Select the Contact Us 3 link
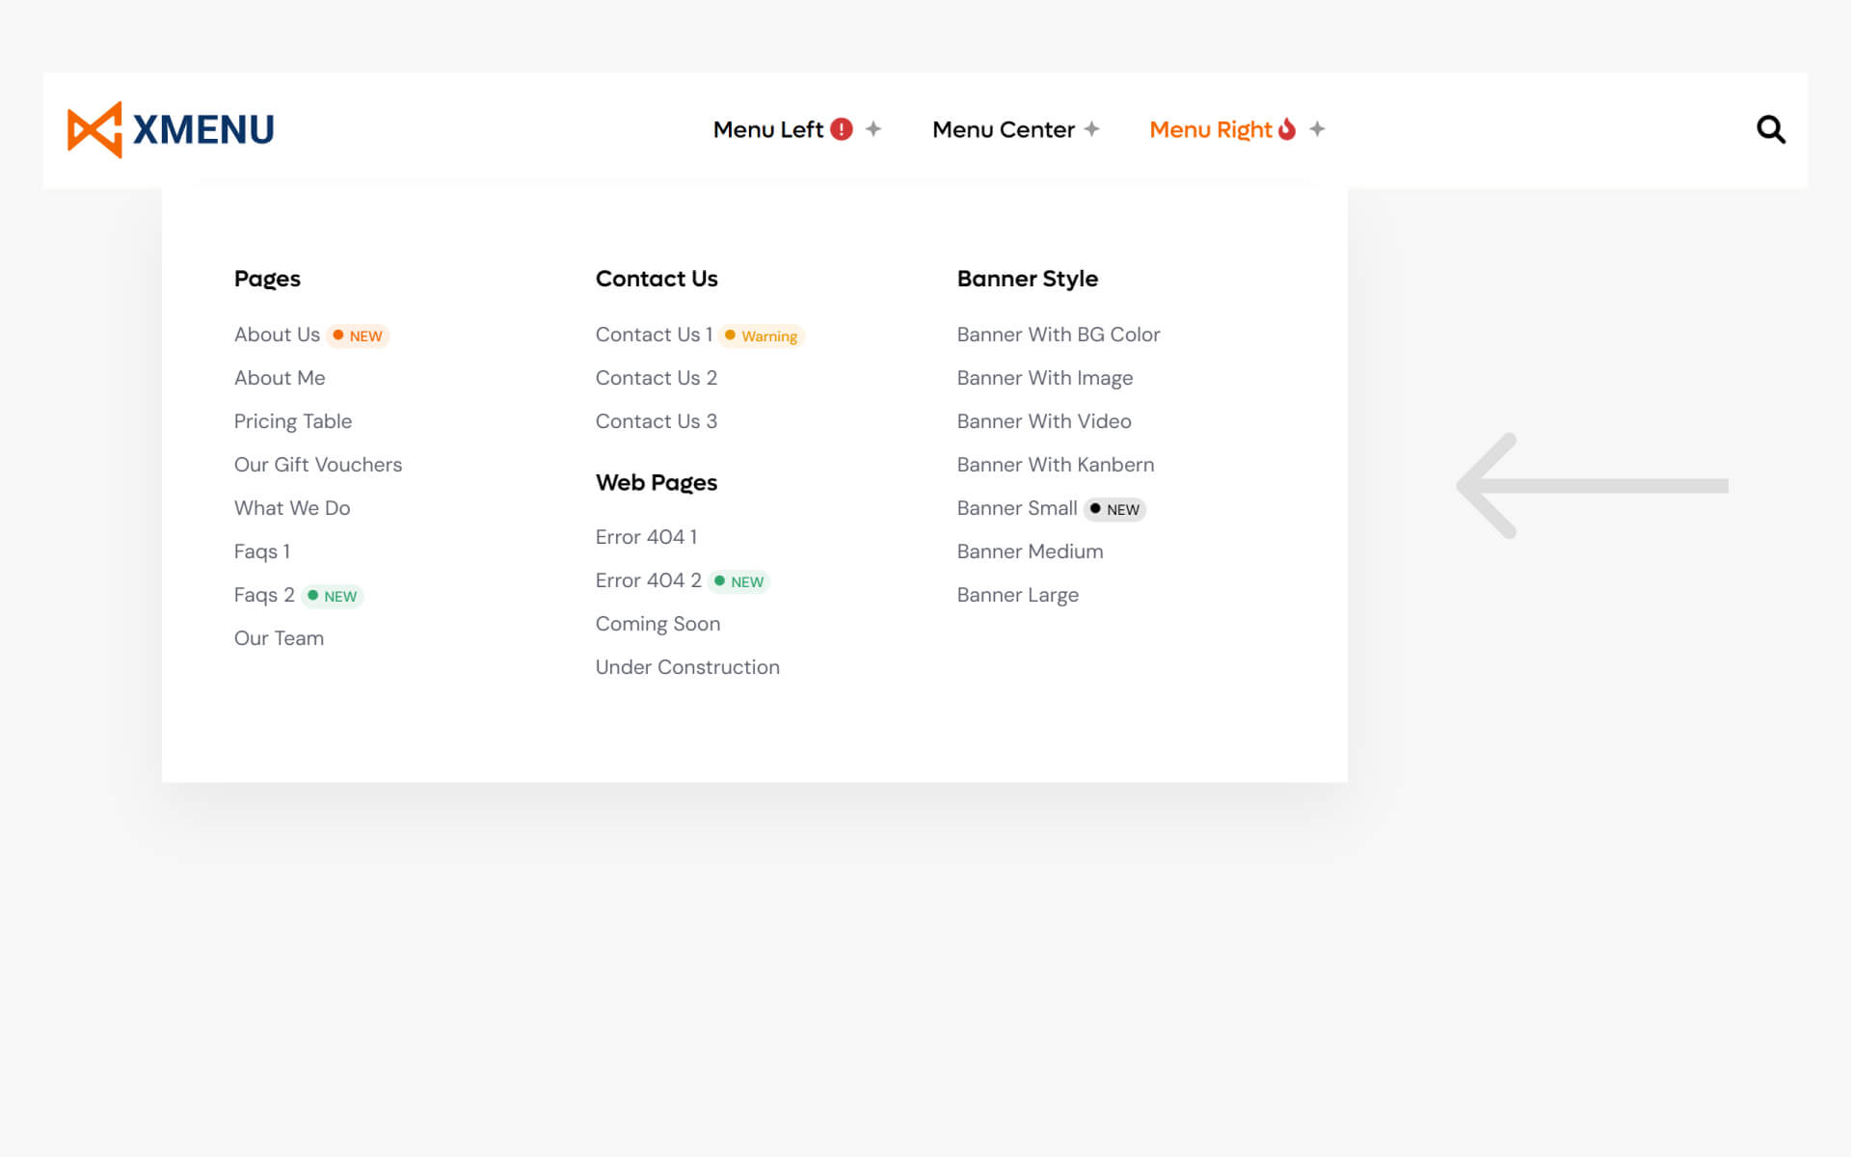Screen dimensions: 1851x1157 click(x=657, y=421)
